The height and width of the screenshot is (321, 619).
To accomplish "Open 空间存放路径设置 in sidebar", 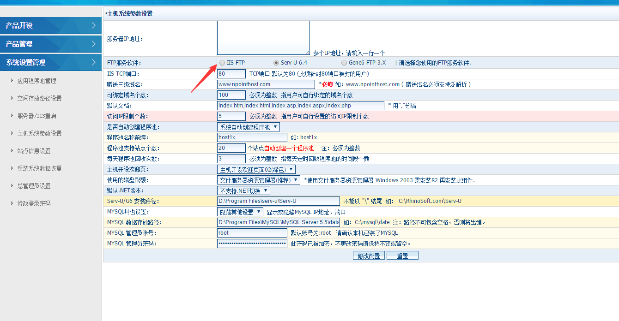I will (39, 98).
